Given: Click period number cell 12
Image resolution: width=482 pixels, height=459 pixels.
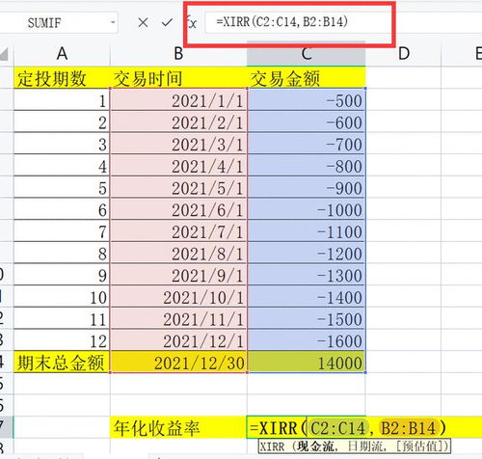Looking at the screenshot, I should click(62, 340).
